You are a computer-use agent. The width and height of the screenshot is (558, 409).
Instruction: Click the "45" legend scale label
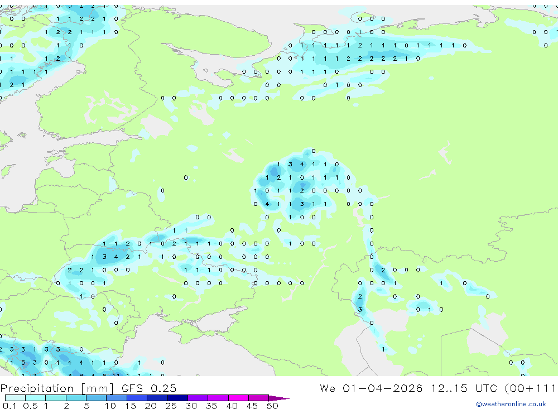coord(252,406)
